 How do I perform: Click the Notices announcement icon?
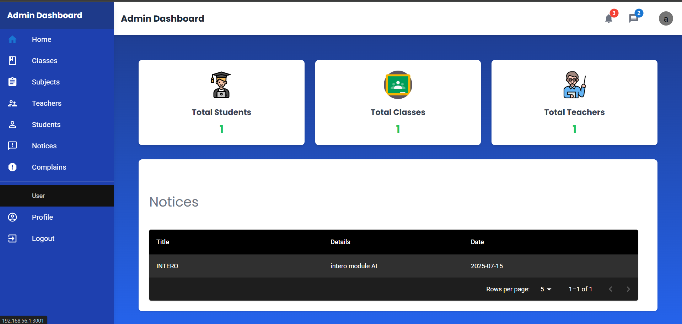12,146
